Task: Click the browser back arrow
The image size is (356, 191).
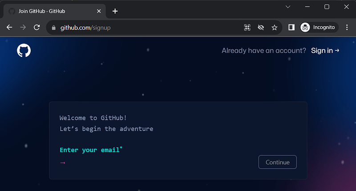Action: point(9,28)
